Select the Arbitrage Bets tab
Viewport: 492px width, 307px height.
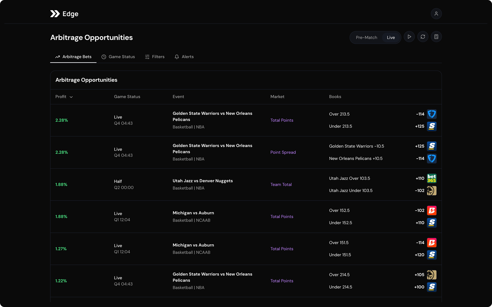tap(73, 57)
